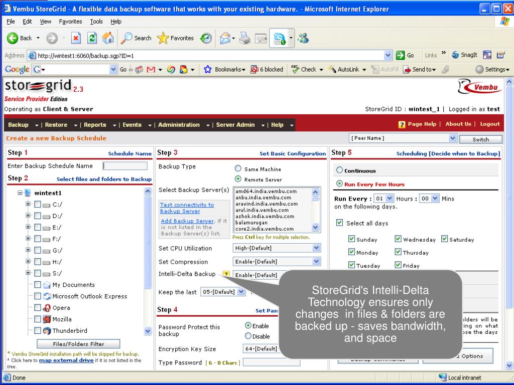Click the Gmail M icon in Google toolbar
This screenshot has height=385, width=514.
point(151,69)
